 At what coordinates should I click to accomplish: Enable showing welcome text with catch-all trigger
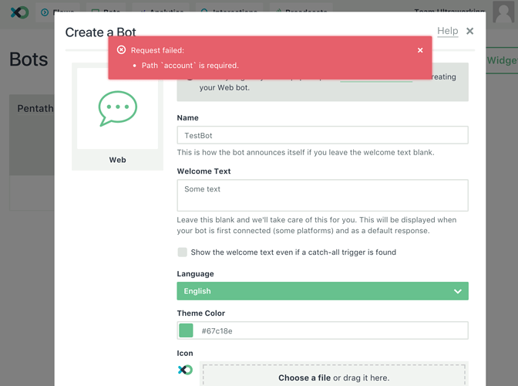183,252
